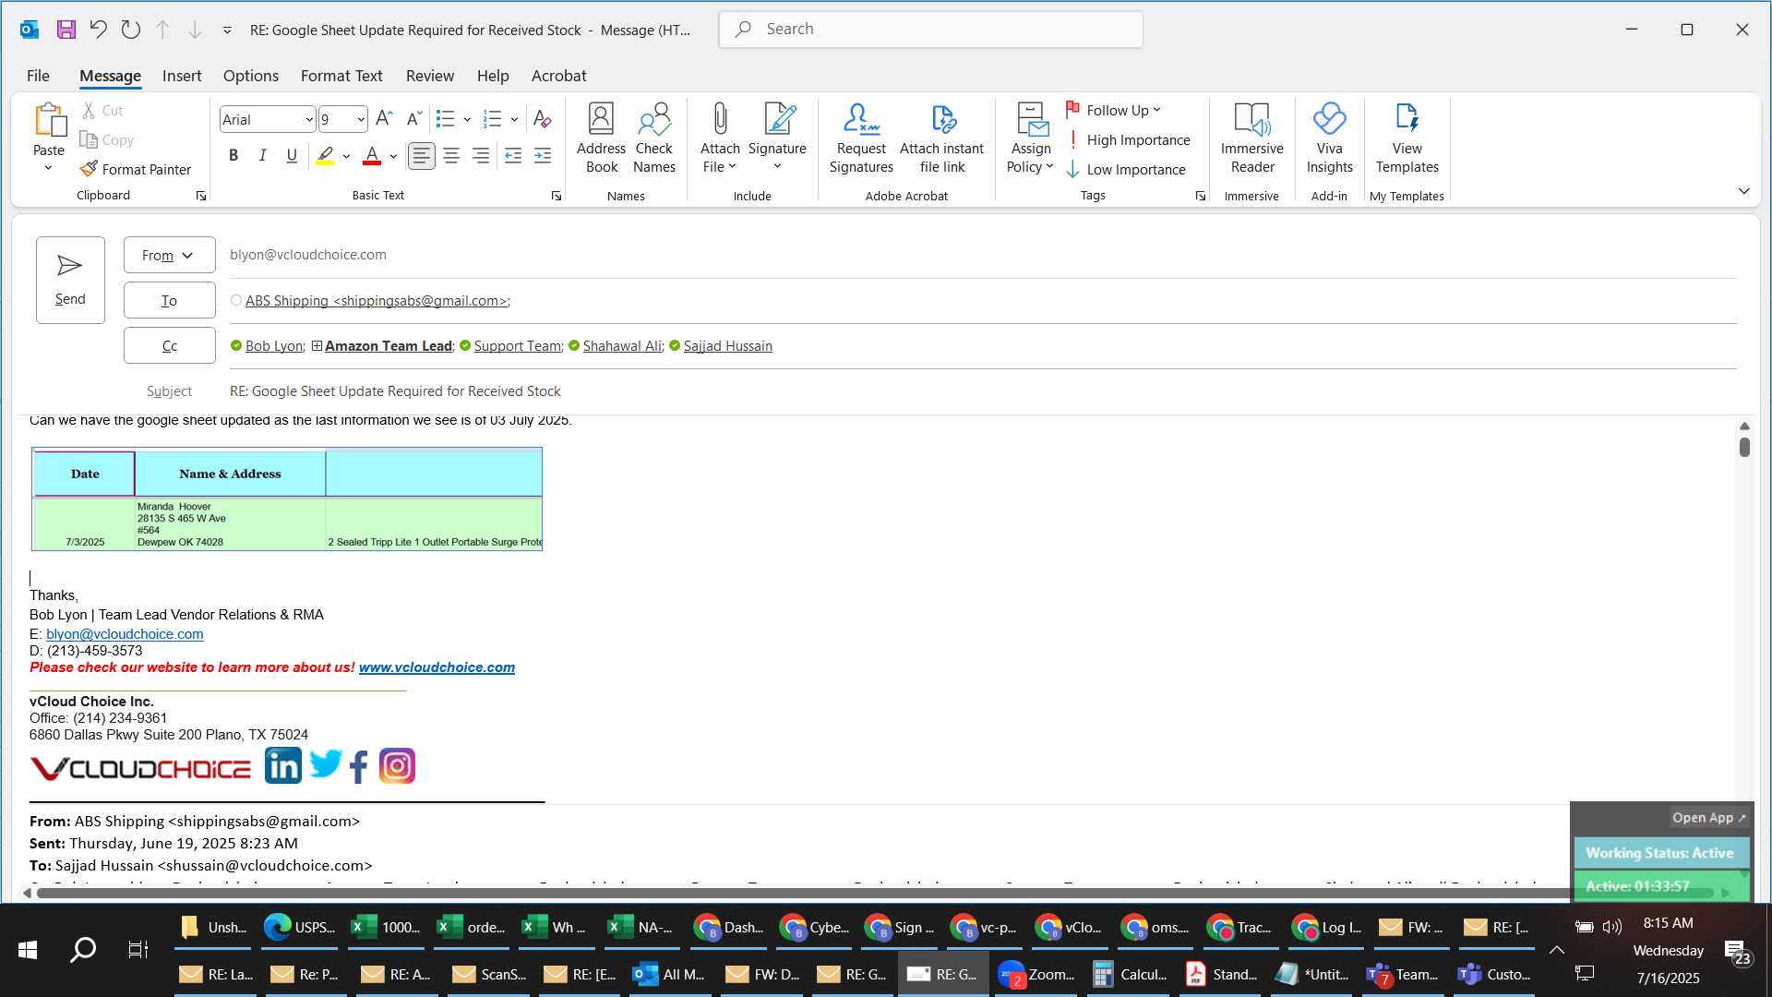Click Check Names
This screenshot has height=997, width=1772.
coord(654,138)
